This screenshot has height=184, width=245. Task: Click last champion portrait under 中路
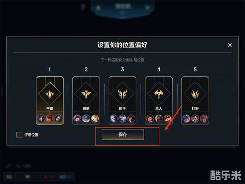(58, 119)
